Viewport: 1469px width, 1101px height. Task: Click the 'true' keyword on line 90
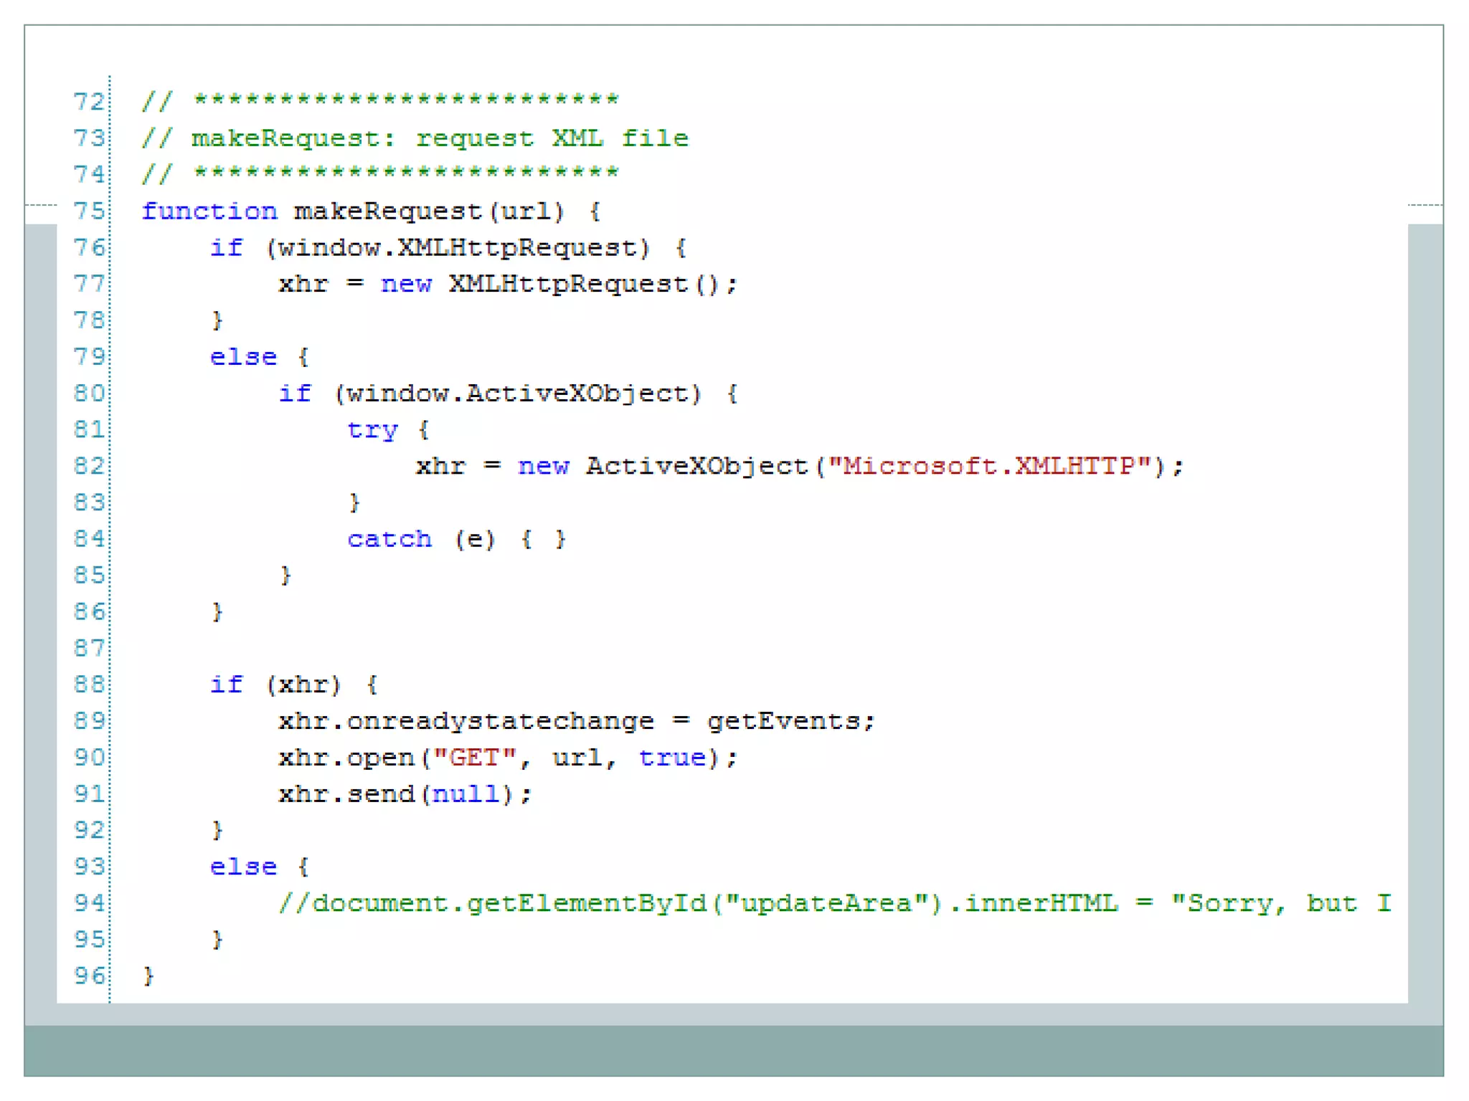[x=672, y=758]
